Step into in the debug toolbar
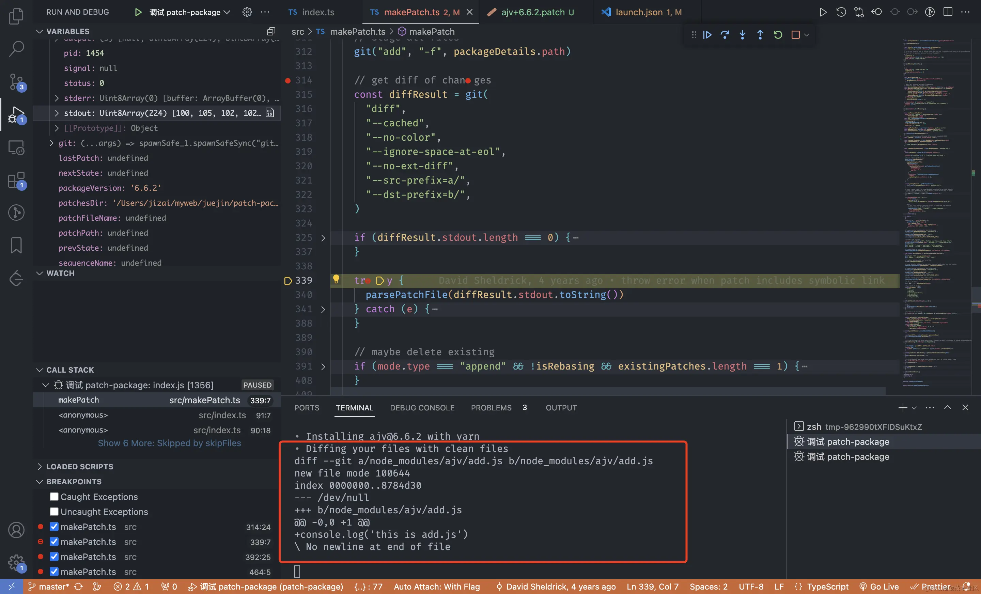 pyautogui.click(x=743, y=35)
